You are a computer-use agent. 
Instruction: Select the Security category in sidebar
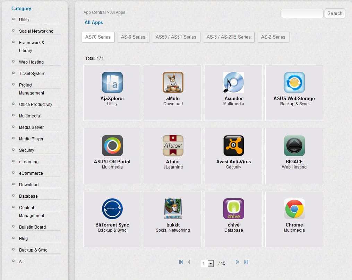(x=26, y=150)
